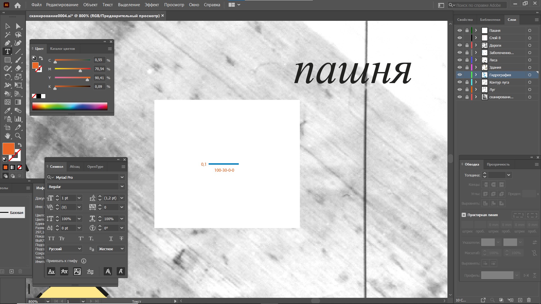Select the Magic Wand tool

8,35
